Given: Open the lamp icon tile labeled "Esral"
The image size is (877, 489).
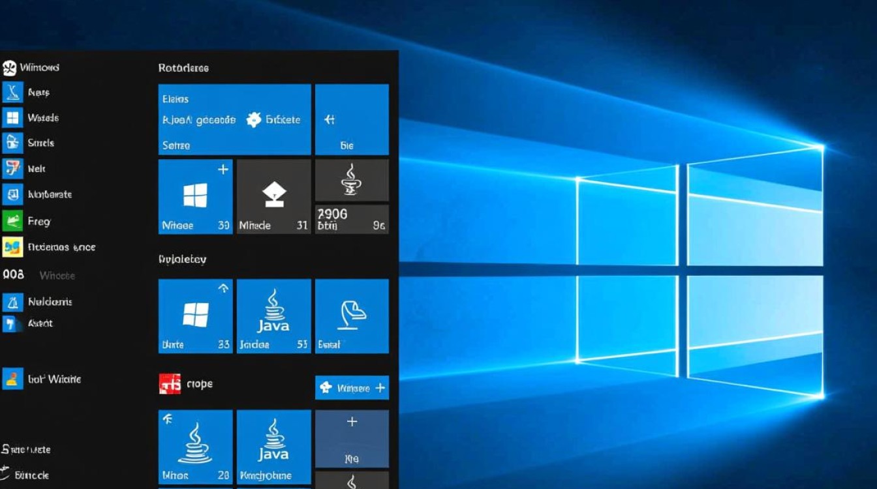Looking at the screenshot, I should pos(352,316).
